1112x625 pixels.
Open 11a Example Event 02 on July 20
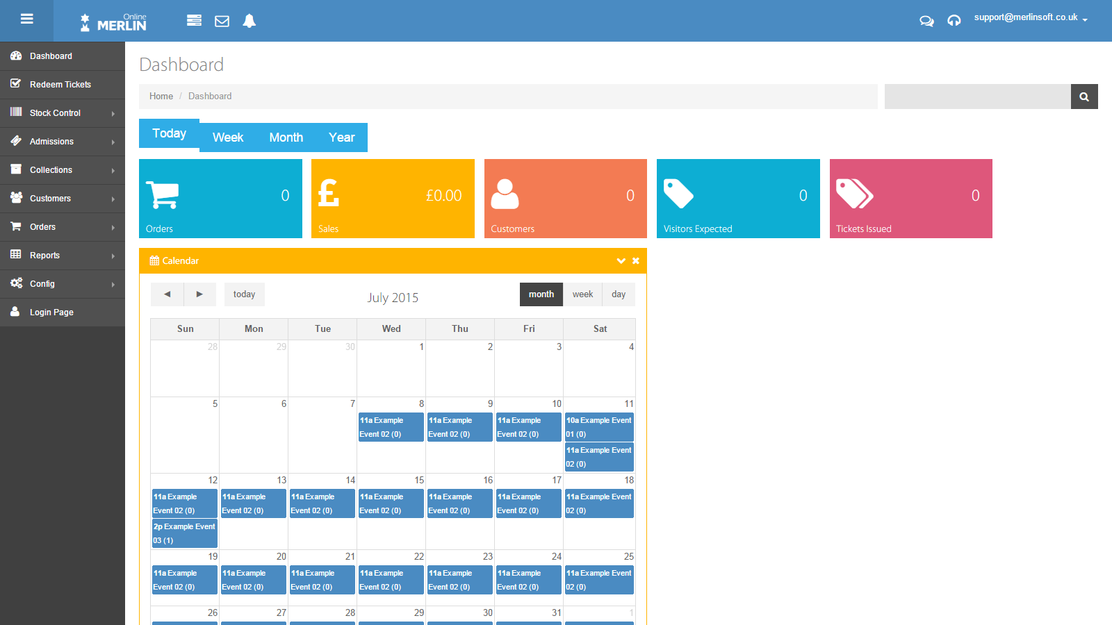tap(254, 580)
